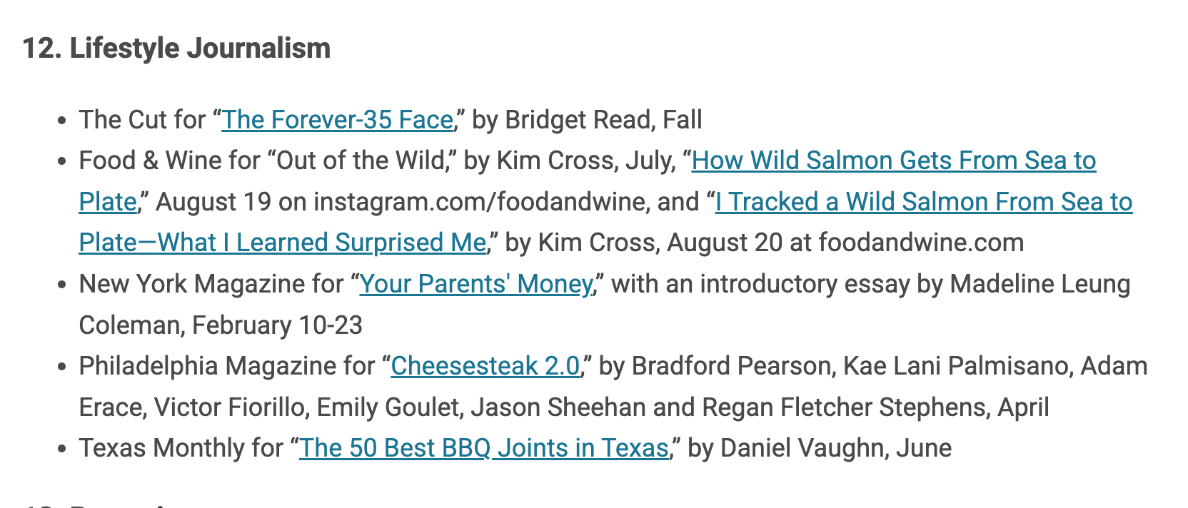Screen dimensions: 1188x508
Task: Click the "Out of the Wild" title text
Action: point(361,161)
